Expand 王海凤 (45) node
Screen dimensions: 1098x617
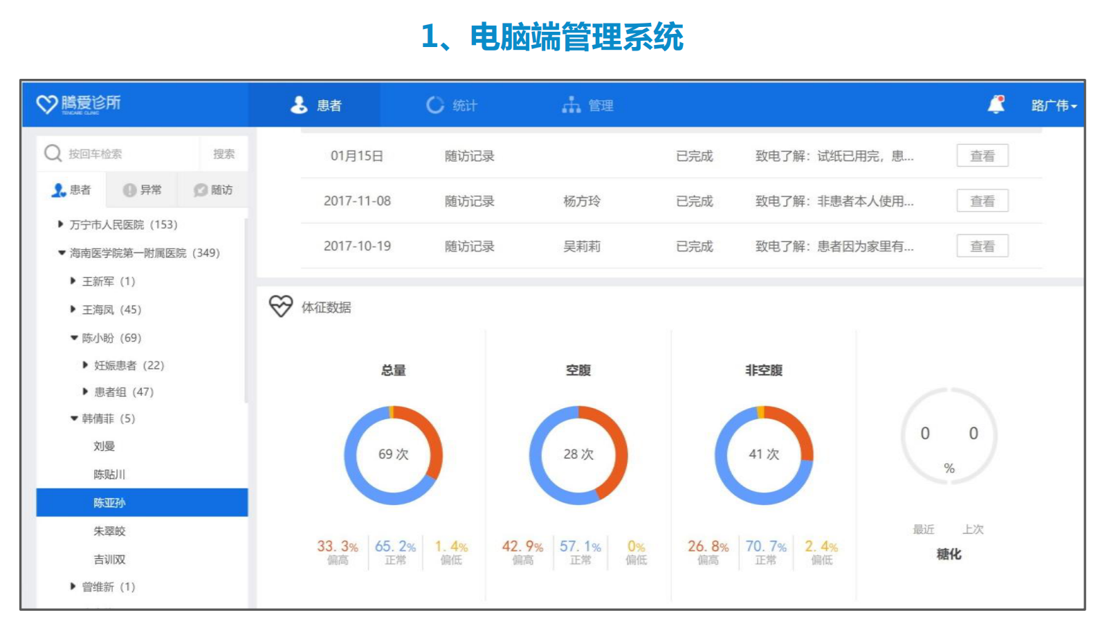(73, 309)
